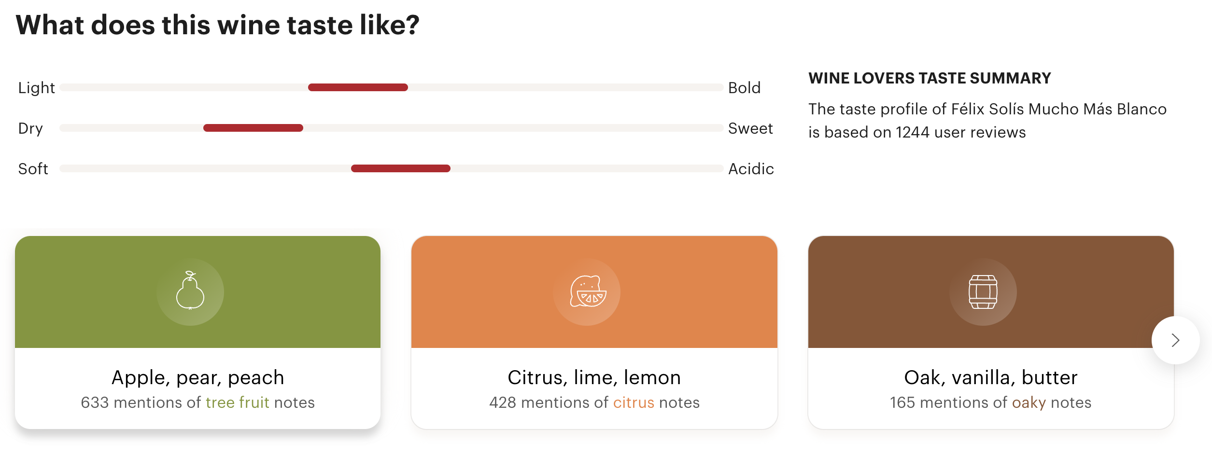Click the green 'tree fruit' link text
The image size is (1212, 471).
tap(238, 402)
